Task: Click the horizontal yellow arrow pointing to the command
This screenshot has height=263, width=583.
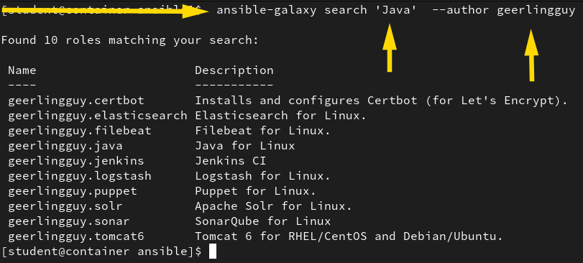Action: (104, 11)
